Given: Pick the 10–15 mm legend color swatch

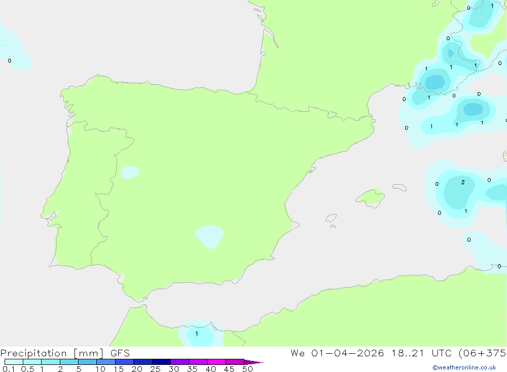Looking at the screenshot, I should 106,362.
